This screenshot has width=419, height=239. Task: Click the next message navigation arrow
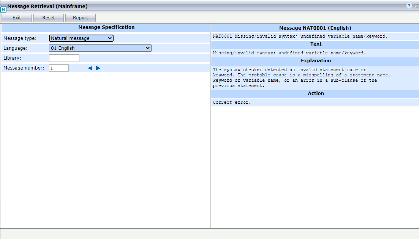(x=98, y=68)
